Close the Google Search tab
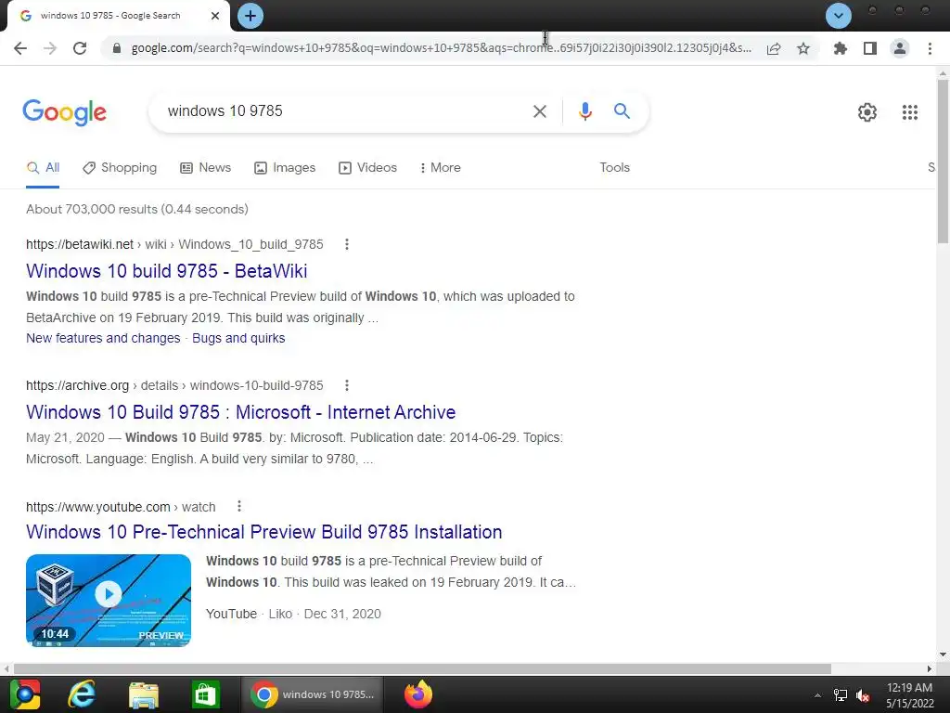950x713 pixels. point(215,16)
